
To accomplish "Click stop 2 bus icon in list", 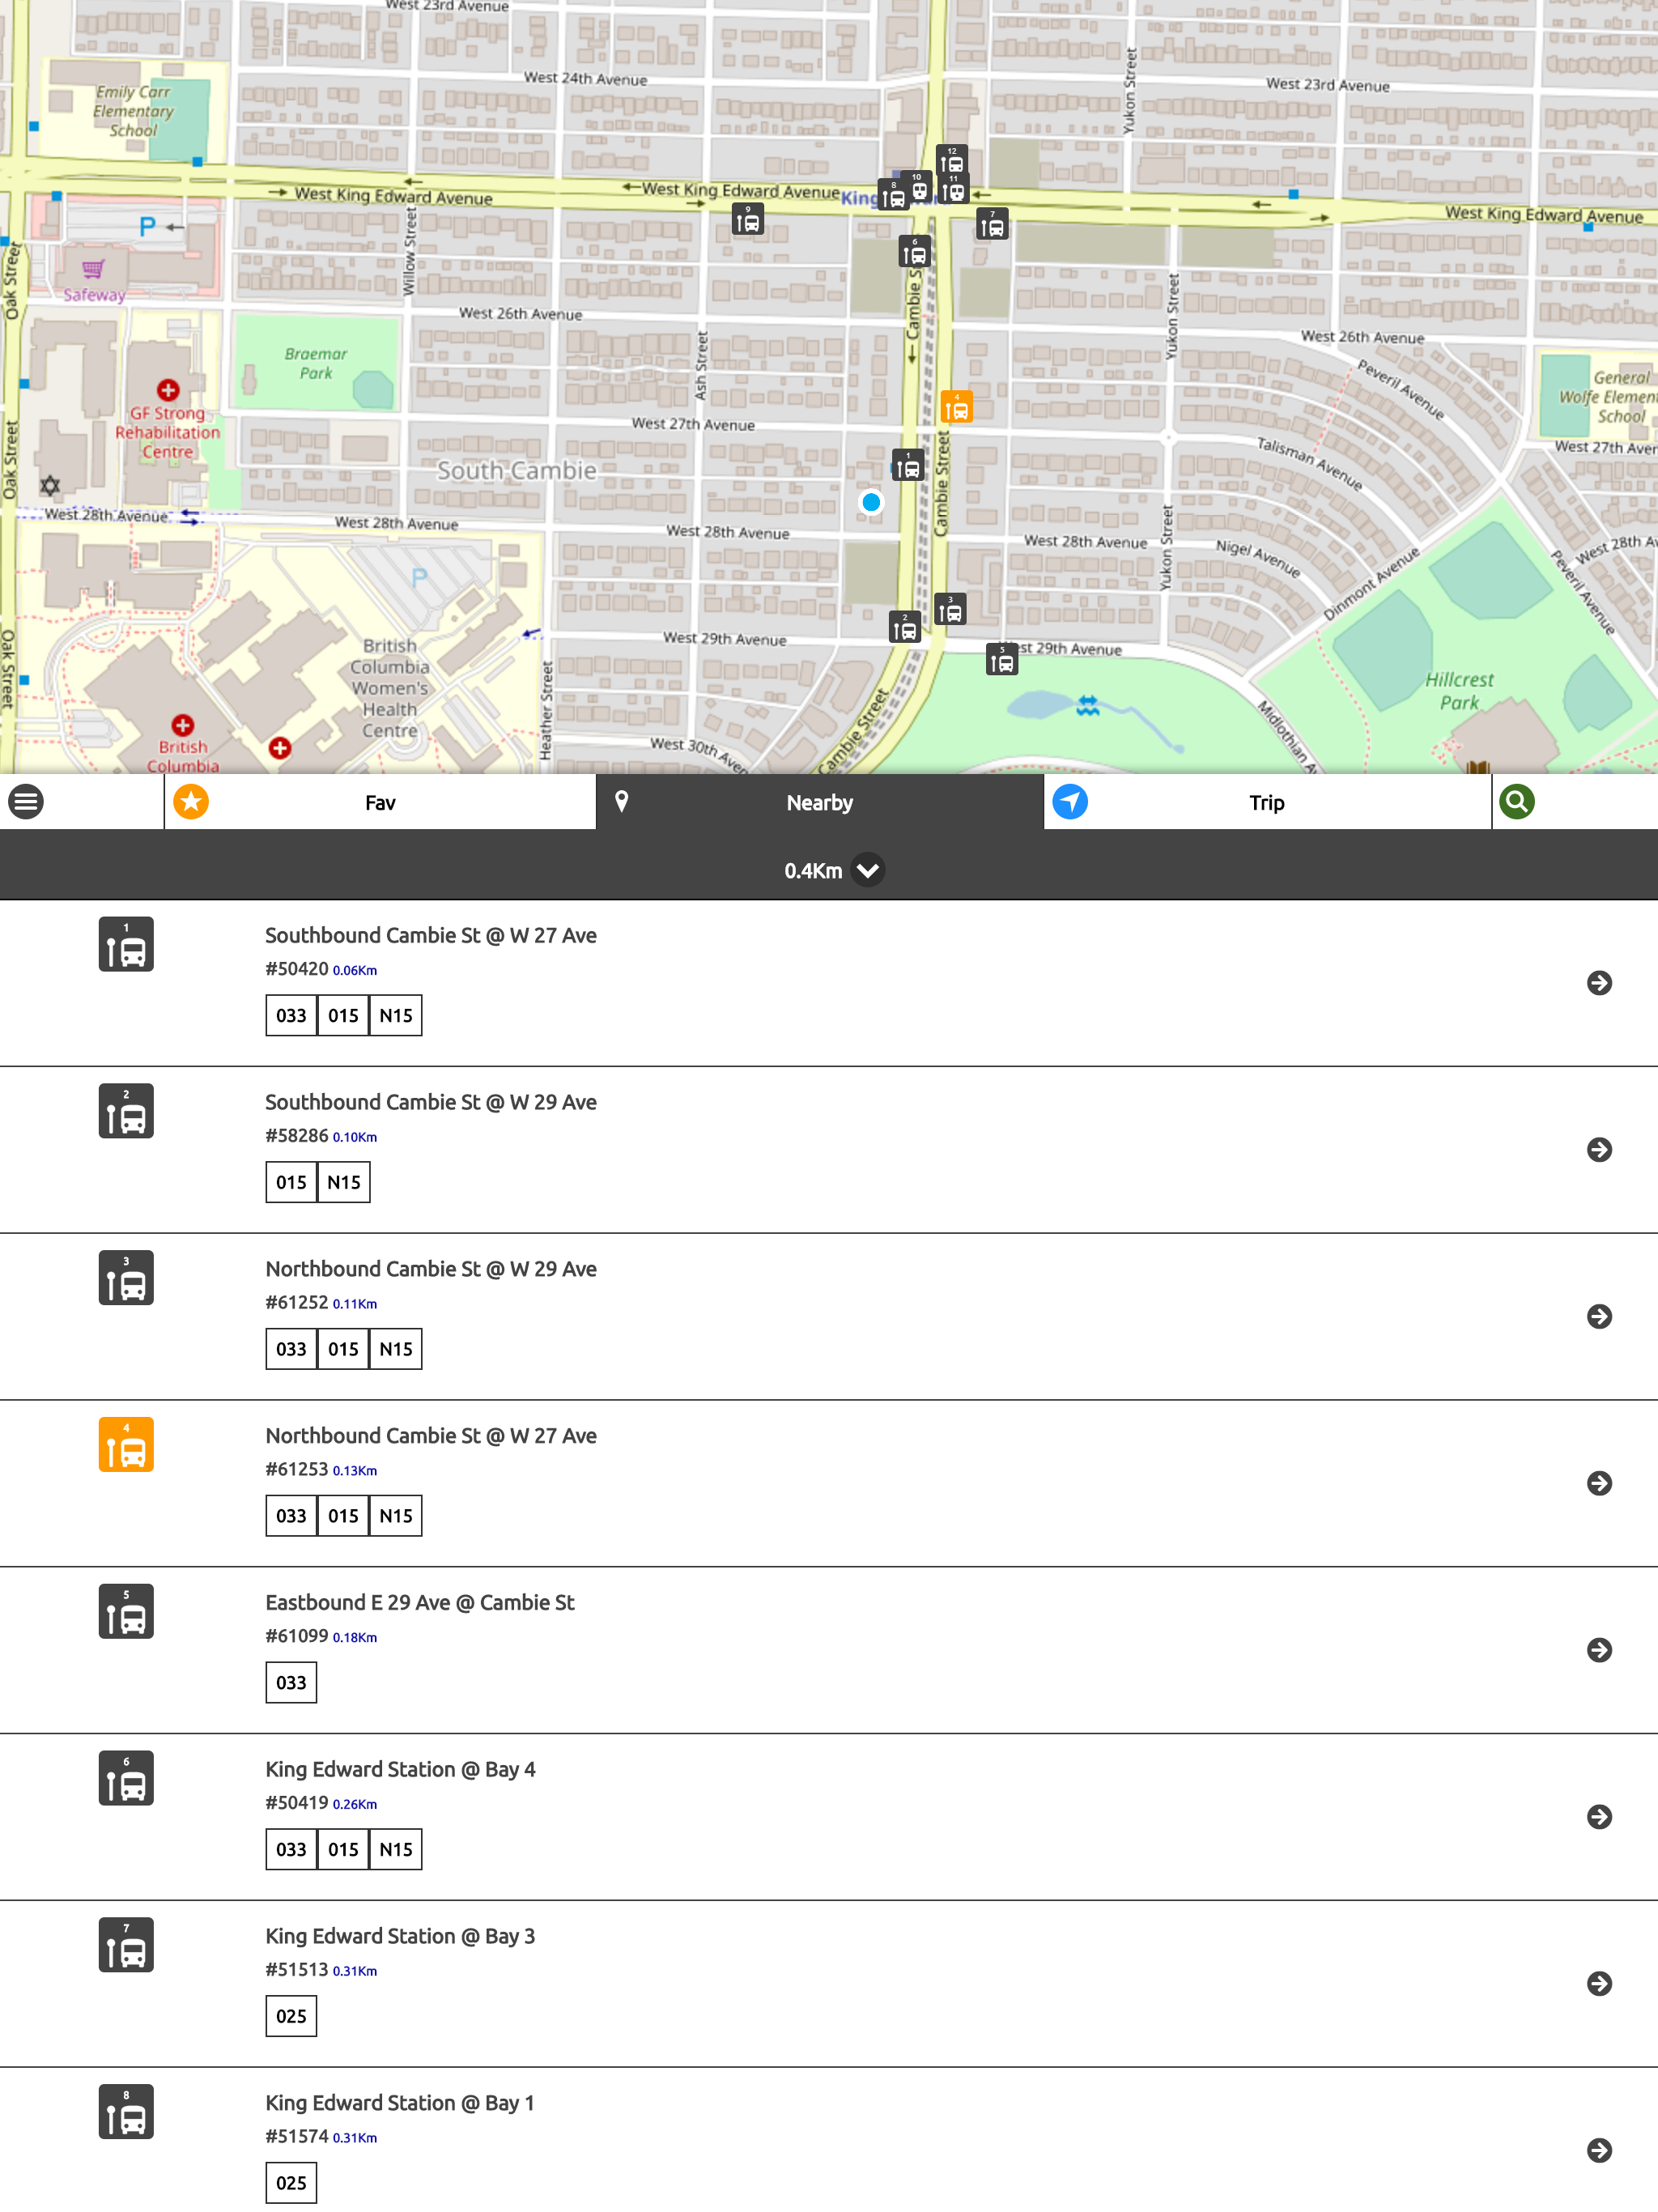I will [x=126, y=1111].
